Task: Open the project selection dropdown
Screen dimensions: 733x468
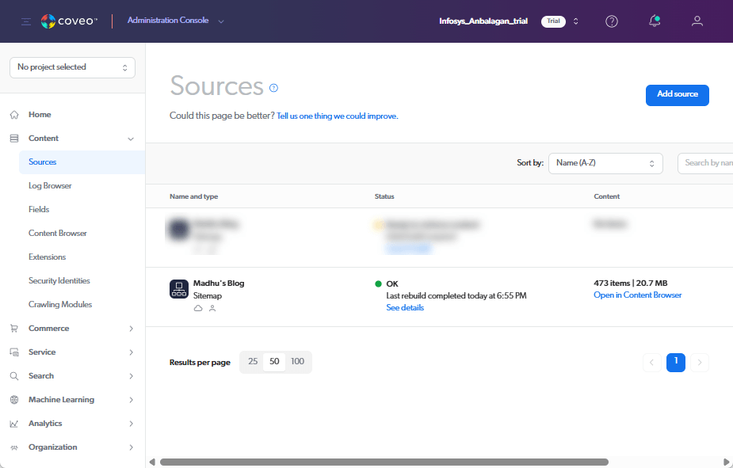Action: coord(72,67)
